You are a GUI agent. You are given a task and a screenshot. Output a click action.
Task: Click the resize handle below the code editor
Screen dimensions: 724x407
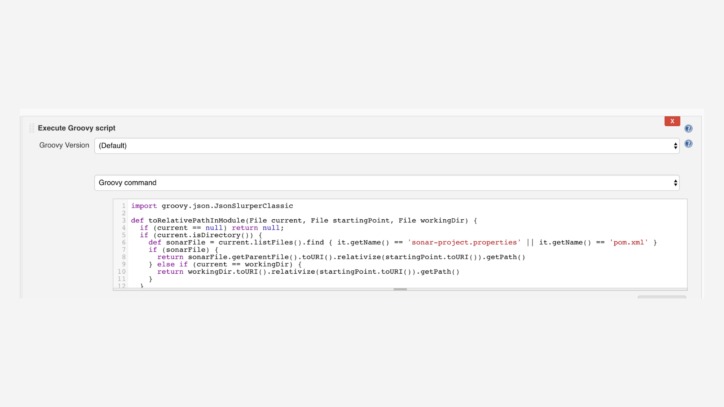[x=400, y=289]
